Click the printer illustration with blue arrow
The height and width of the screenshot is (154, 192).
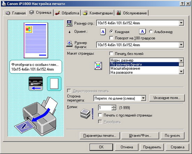point(36,116)
